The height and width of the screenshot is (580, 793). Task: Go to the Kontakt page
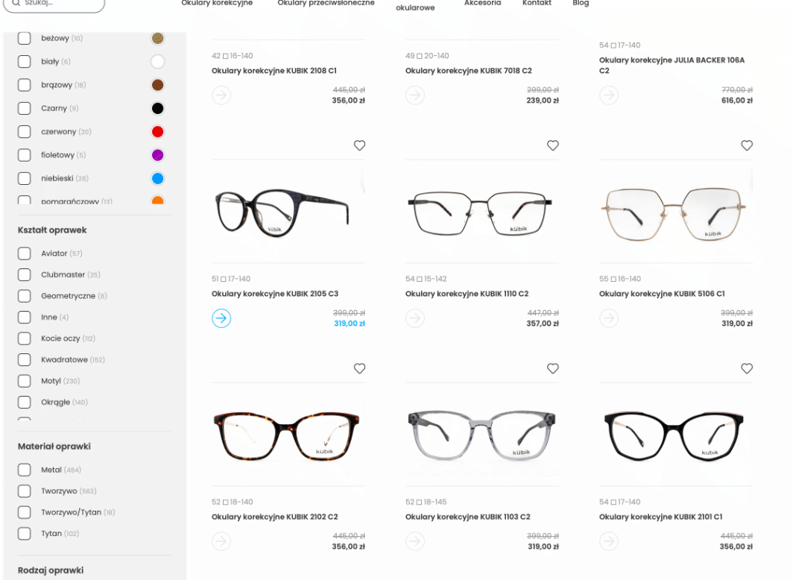pyautogui.click(x=537, y=3)
